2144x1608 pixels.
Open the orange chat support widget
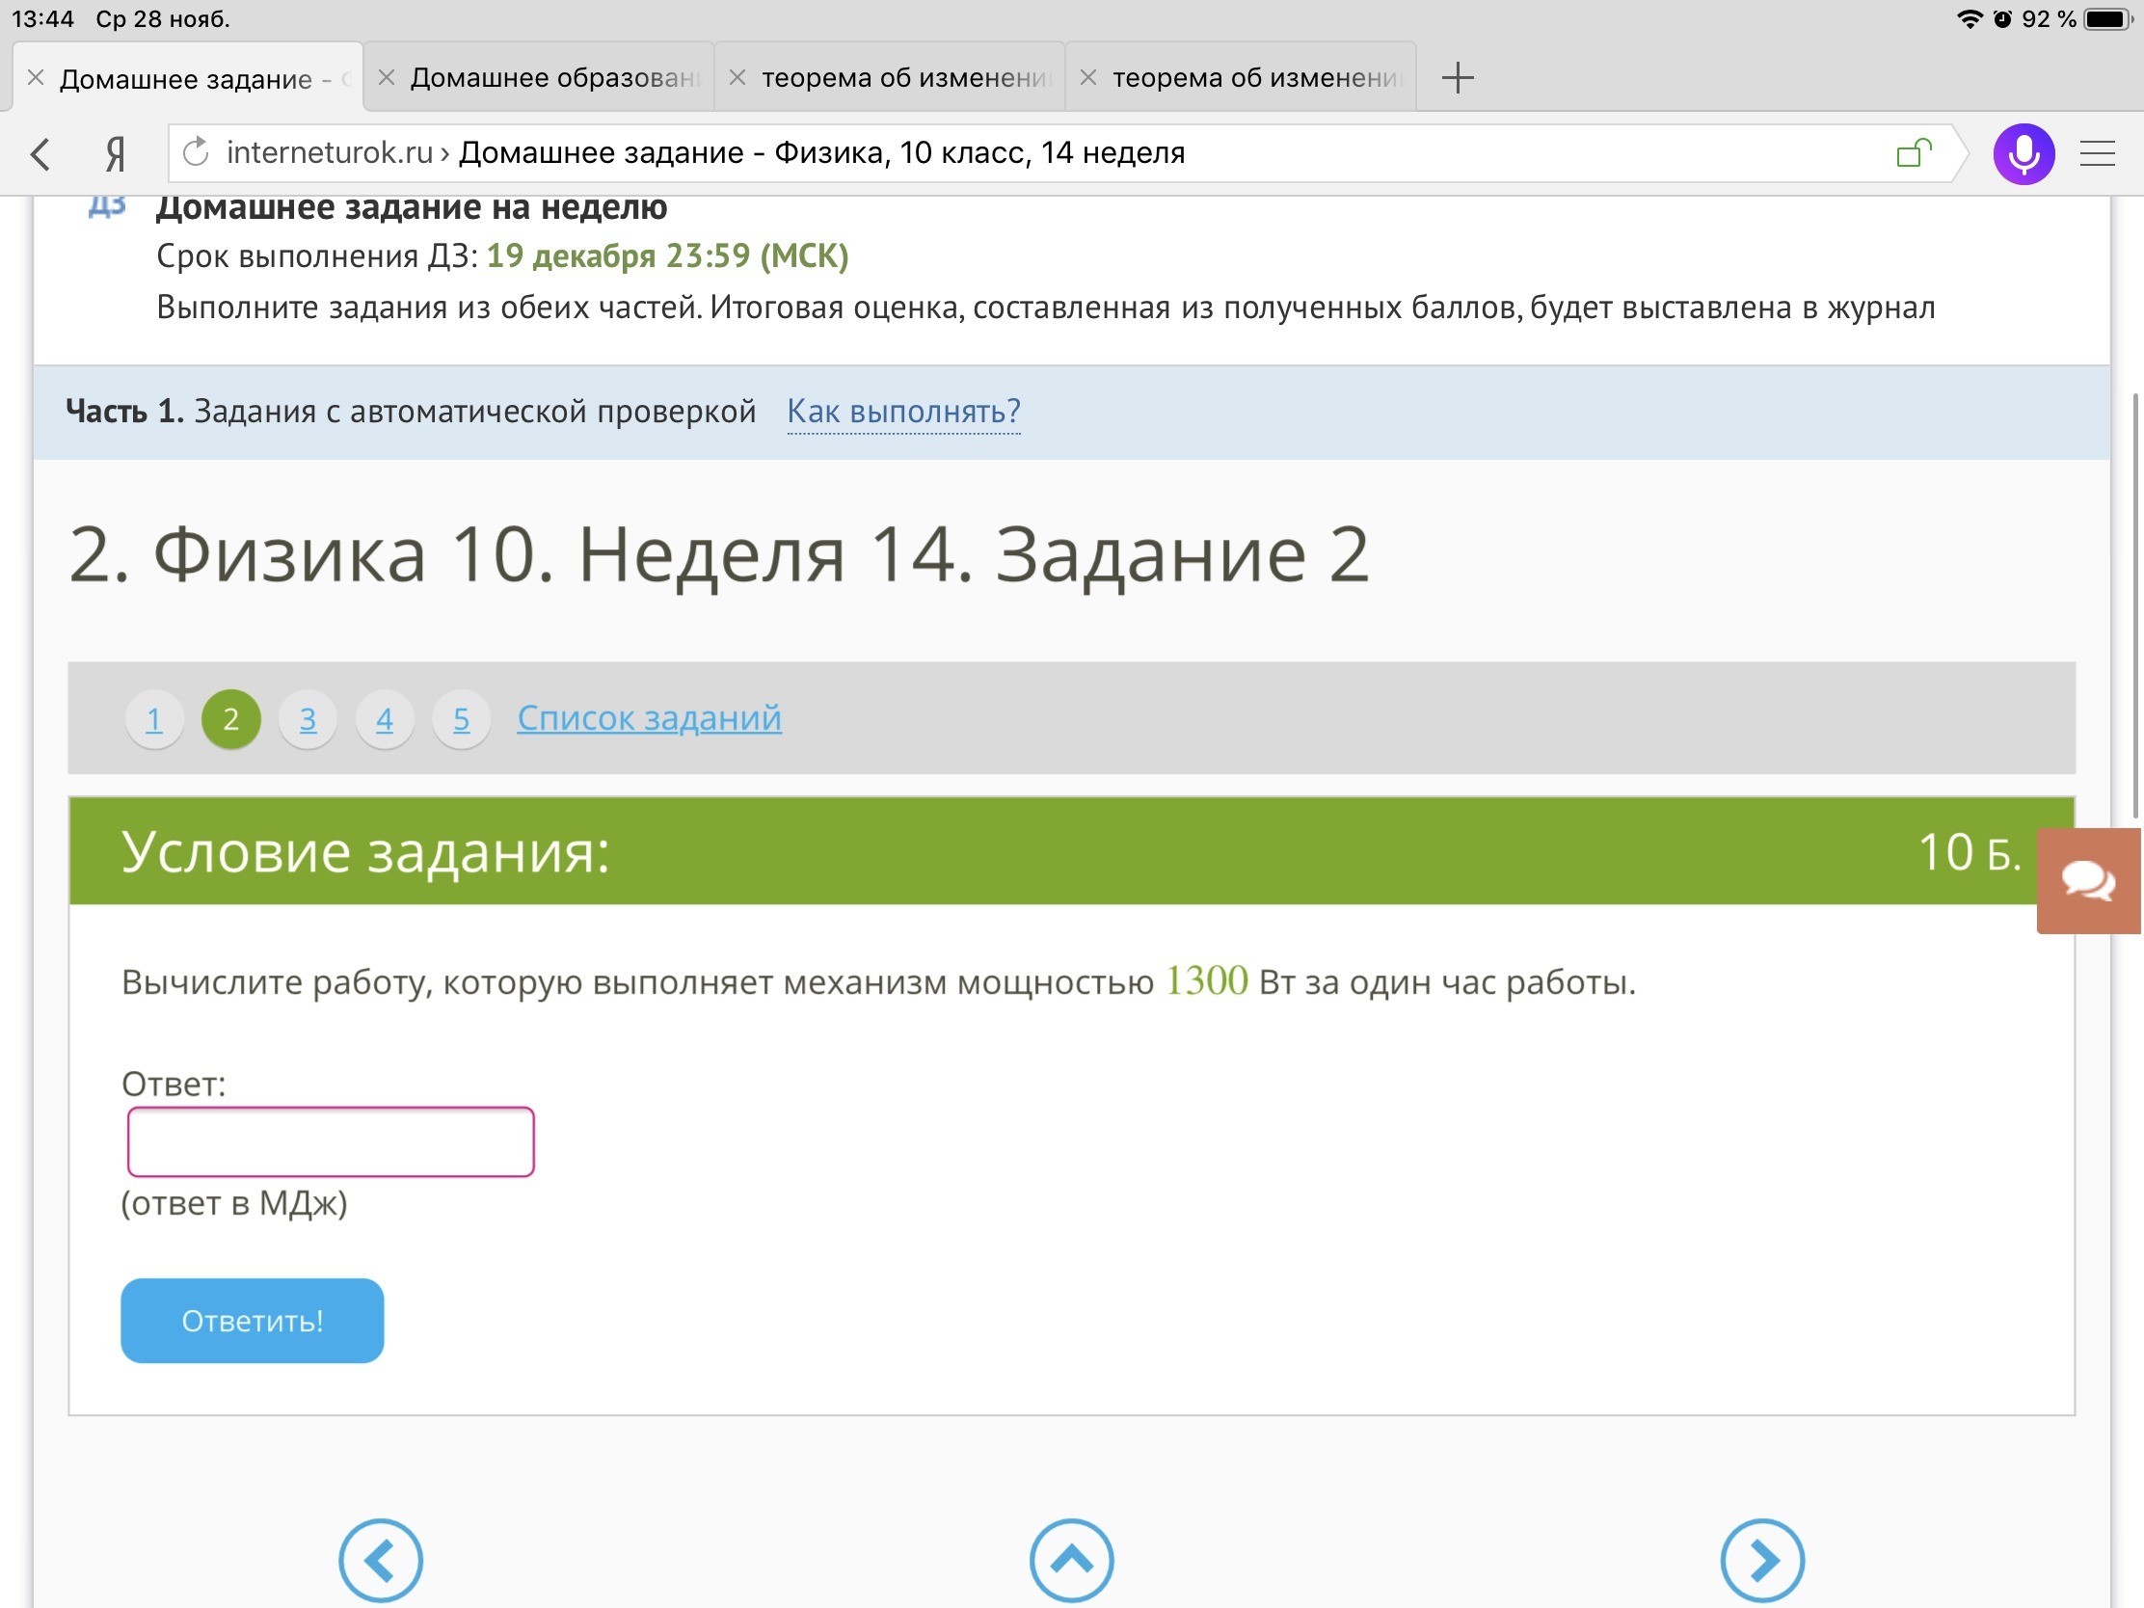2089,880
